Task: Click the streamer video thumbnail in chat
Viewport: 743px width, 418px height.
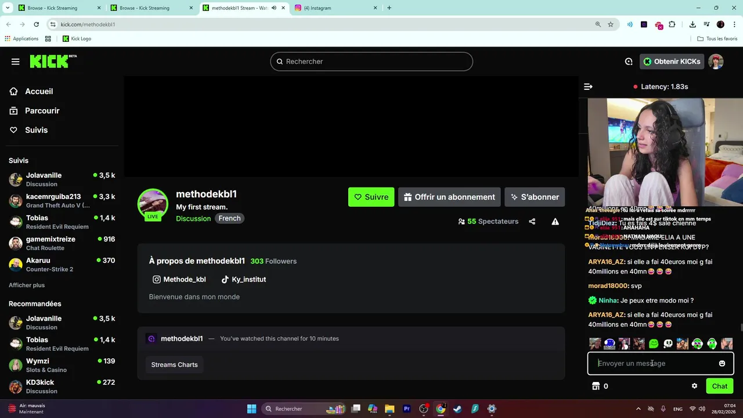Action: point(665,152)
